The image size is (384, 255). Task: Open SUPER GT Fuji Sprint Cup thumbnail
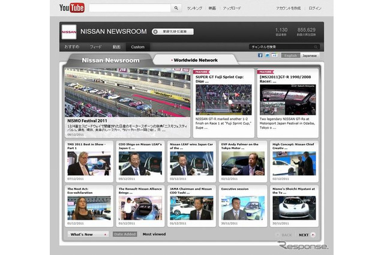pos(224,99)
